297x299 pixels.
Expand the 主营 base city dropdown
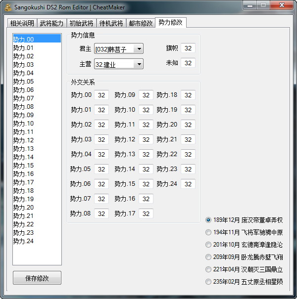(x=139, y=64)
